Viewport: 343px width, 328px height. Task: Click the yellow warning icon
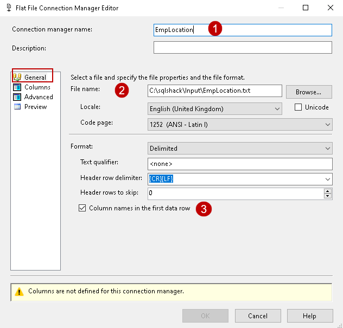(x=18, y=292)
